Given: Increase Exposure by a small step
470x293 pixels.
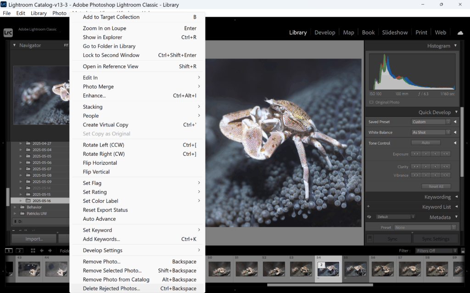Looking at the screenshot, I should (x=436, y=154).
